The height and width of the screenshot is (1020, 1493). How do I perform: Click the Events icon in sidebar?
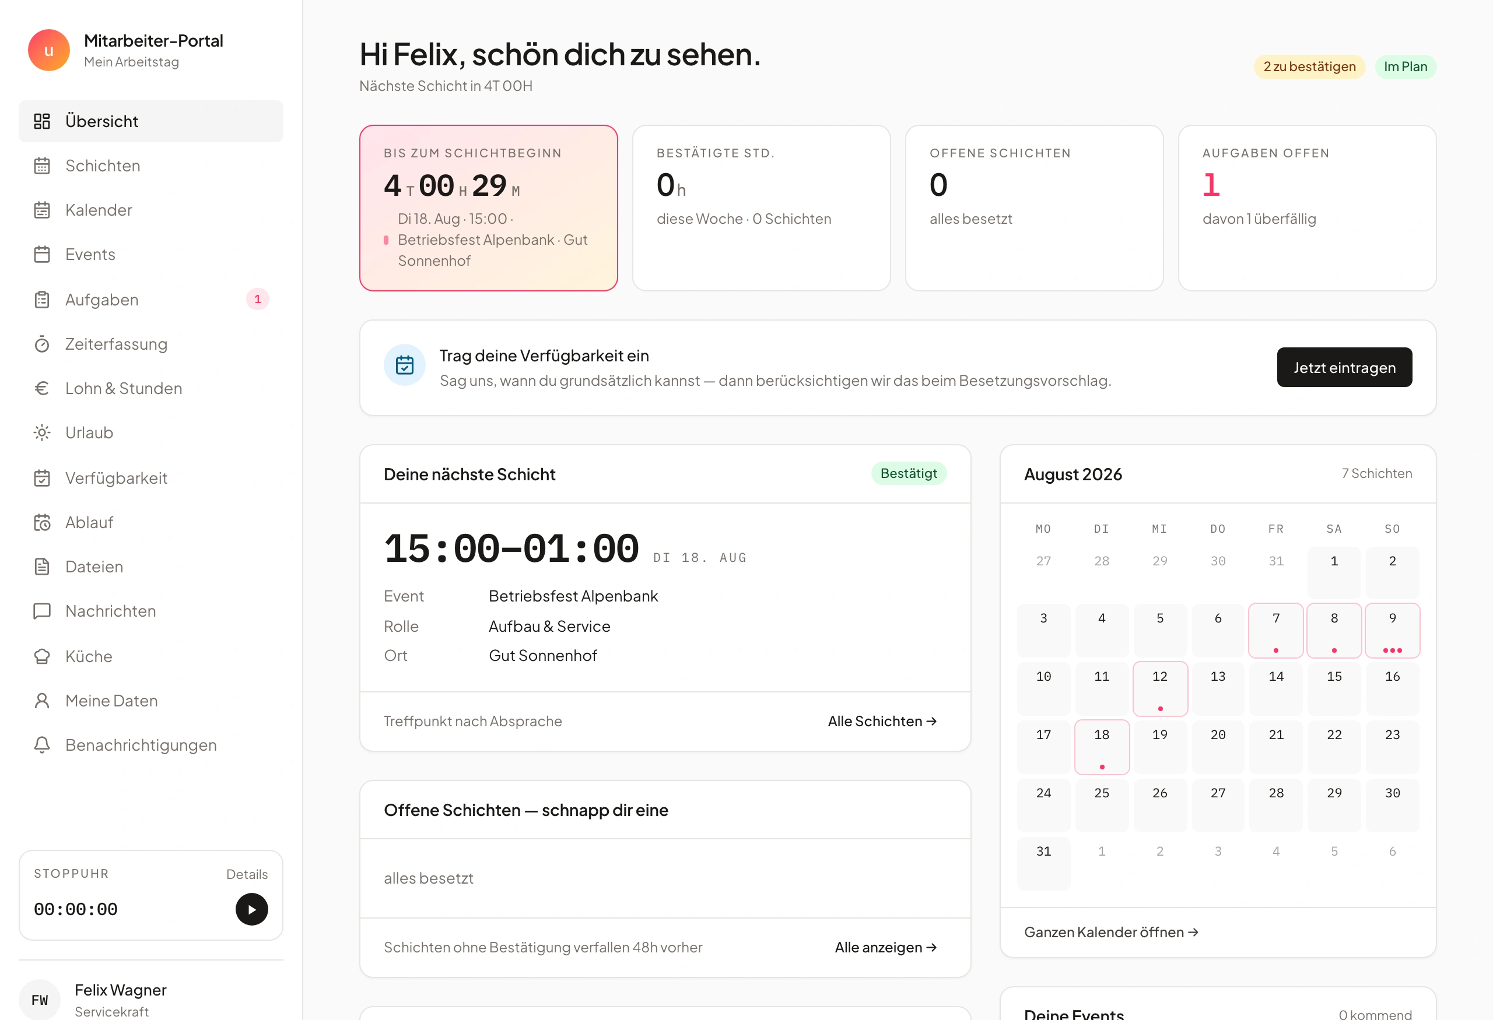(x=42, y=254)
